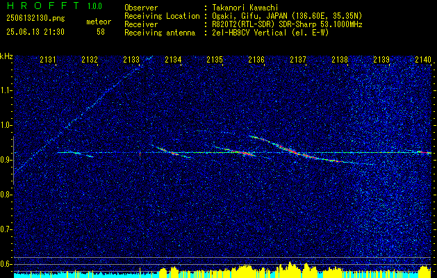The image size is (437, 278).
Task: Click time marker 2139
Action: (381, 59)
